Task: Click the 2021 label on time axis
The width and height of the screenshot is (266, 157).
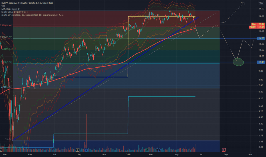Action: pyautogui.click(x=129, y=154)
